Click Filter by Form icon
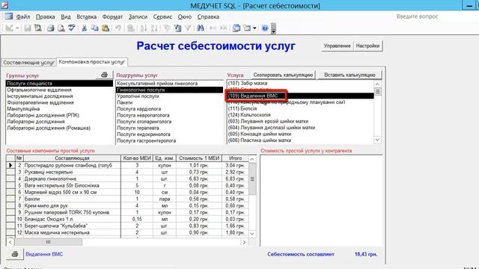This screenshot has height=269, width=479. 177,28
